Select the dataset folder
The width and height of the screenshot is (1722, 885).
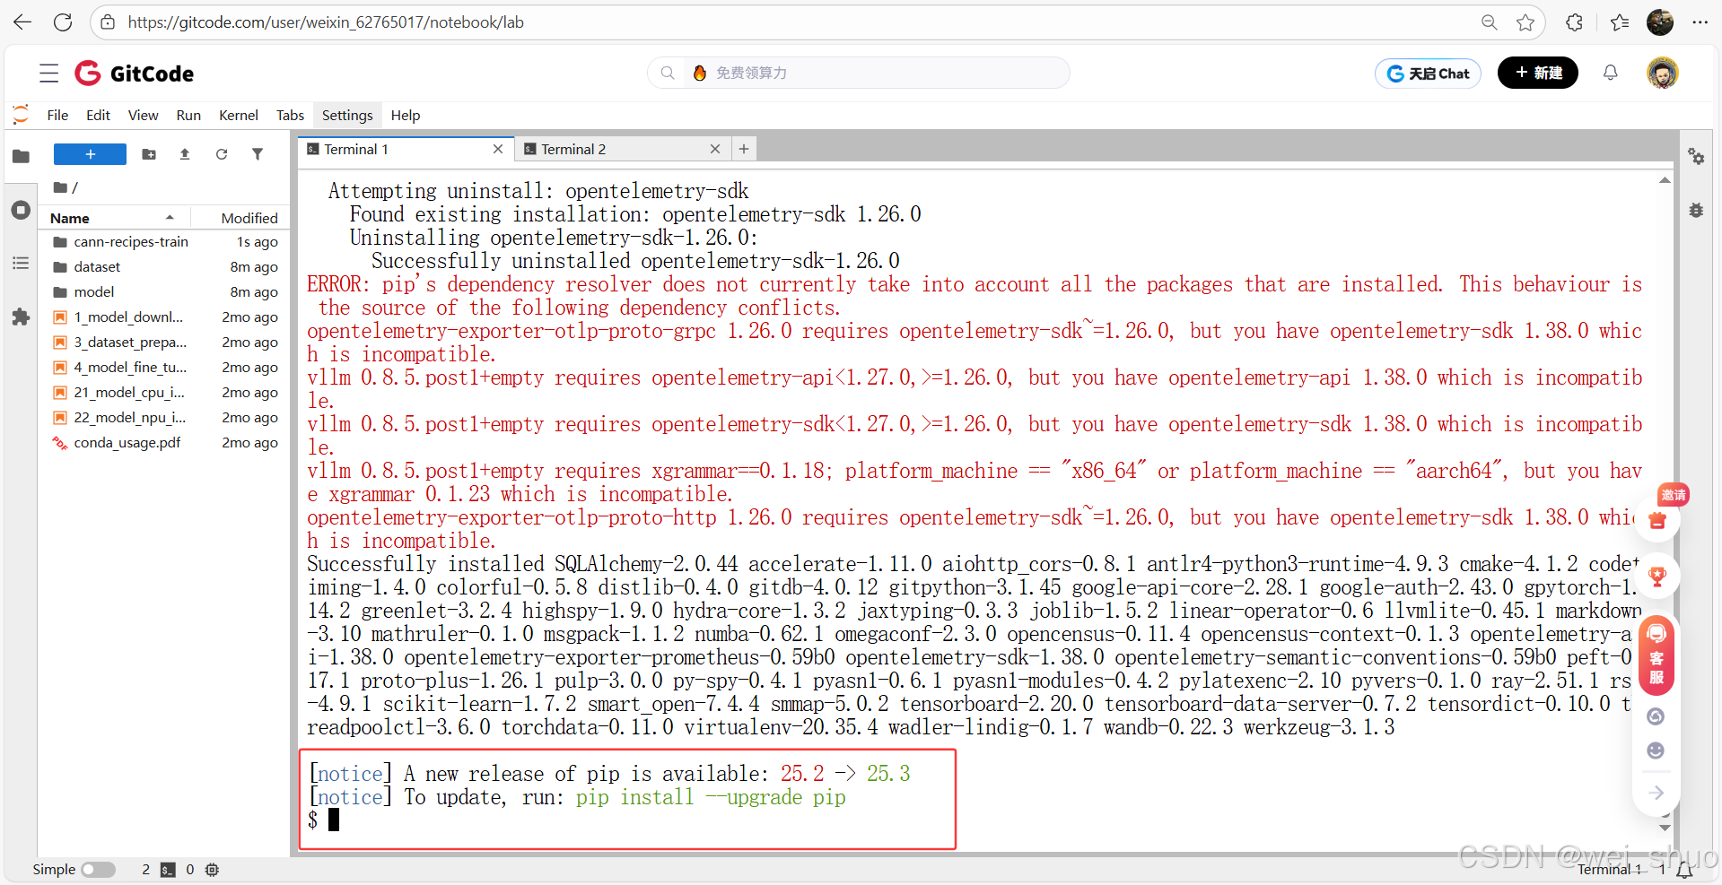point(166,267)
